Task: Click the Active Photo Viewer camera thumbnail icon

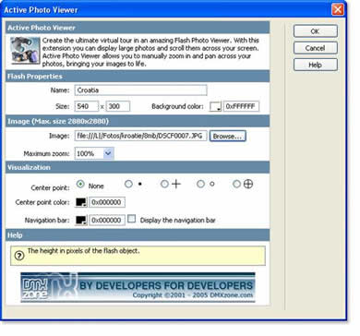Action: coord(25,51)
